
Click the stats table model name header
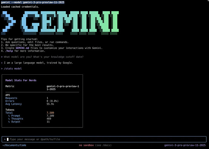pos(63,88)
